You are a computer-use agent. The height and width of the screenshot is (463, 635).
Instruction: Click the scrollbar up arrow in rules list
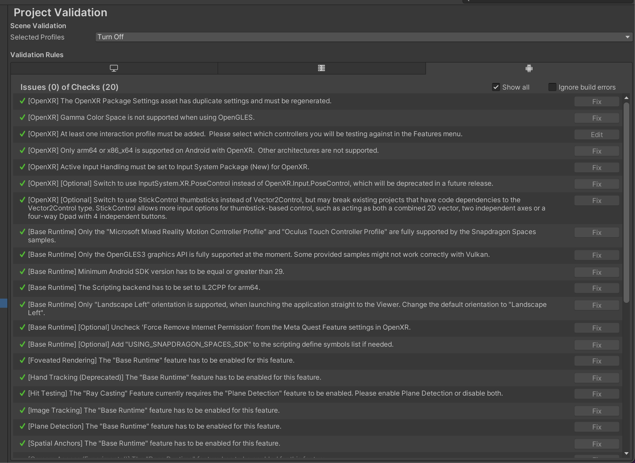click(x=626, y=98)
